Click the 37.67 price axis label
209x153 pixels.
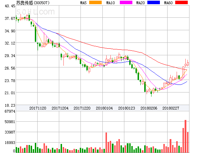(x=10, y=18)
